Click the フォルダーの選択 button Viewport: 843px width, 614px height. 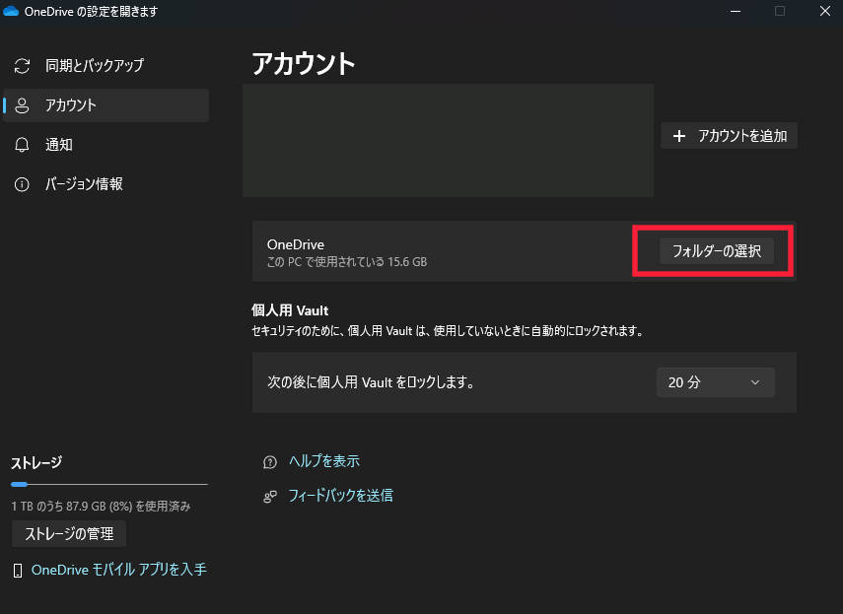pyautogui.click(x=717, y=251)
